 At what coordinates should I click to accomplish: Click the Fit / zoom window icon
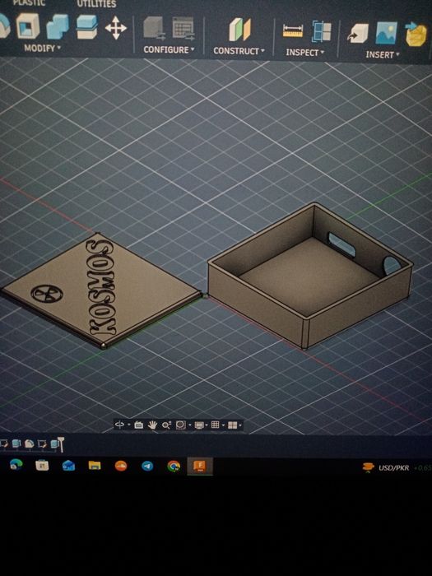click(181, 425)
